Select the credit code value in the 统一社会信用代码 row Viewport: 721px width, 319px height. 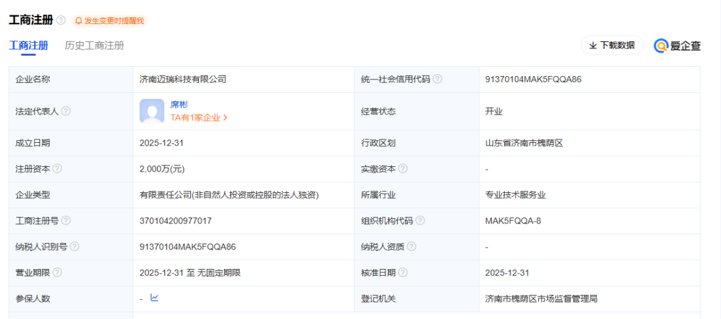pyautogui.click(x=533, y=79)
